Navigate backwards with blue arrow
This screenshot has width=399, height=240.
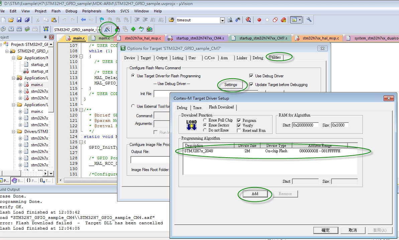click(x=83, y=20)
